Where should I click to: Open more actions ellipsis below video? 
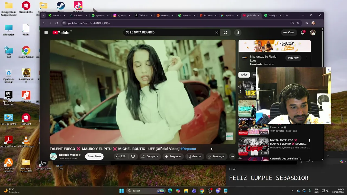click(232, 156)
